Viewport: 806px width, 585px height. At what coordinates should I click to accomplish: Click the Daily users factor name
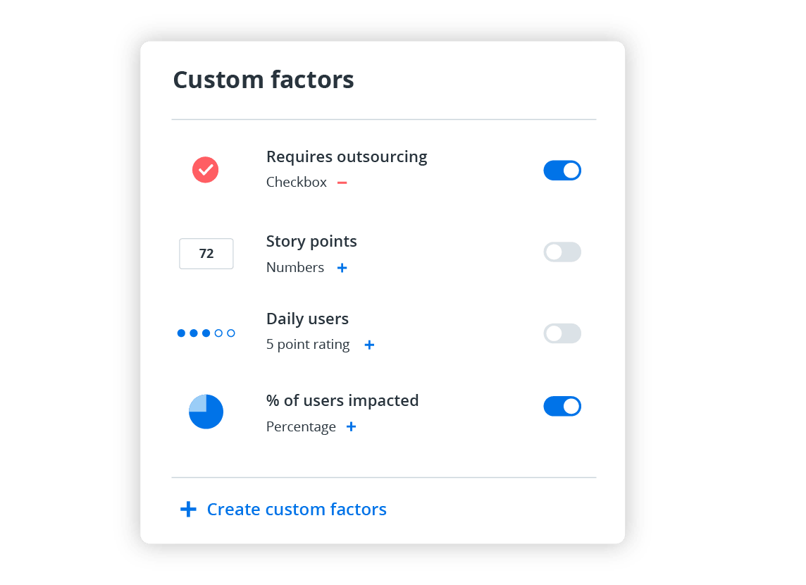click(307, 319)
